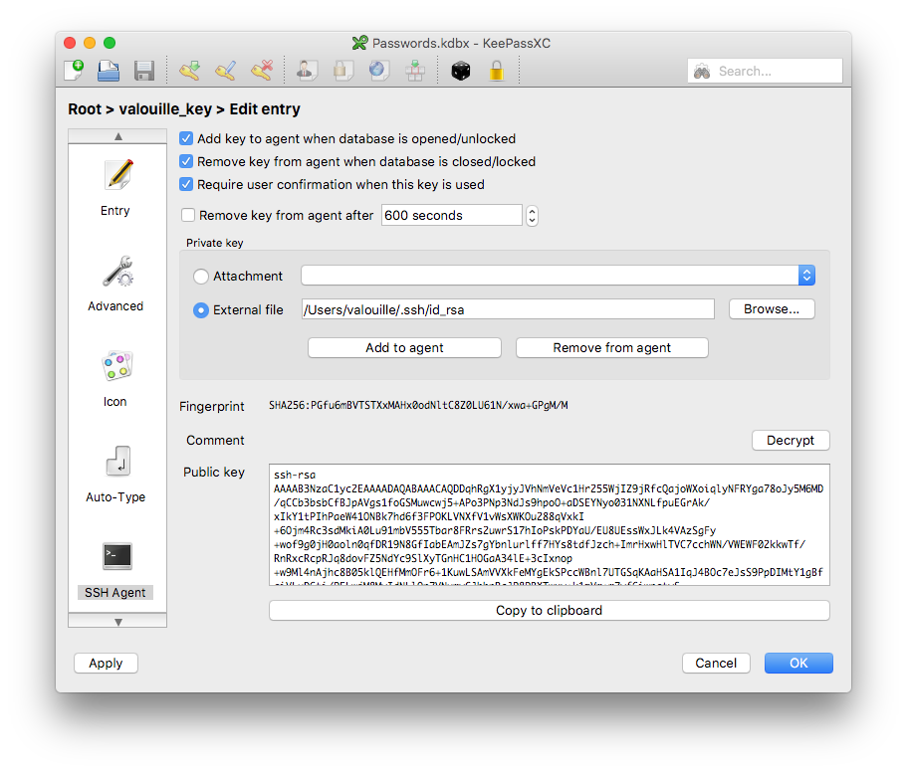The image size is (907, 772).
Task: Copy URL using the globe toolbar icon
Action: pyautogui.click(x=378, y=71)
